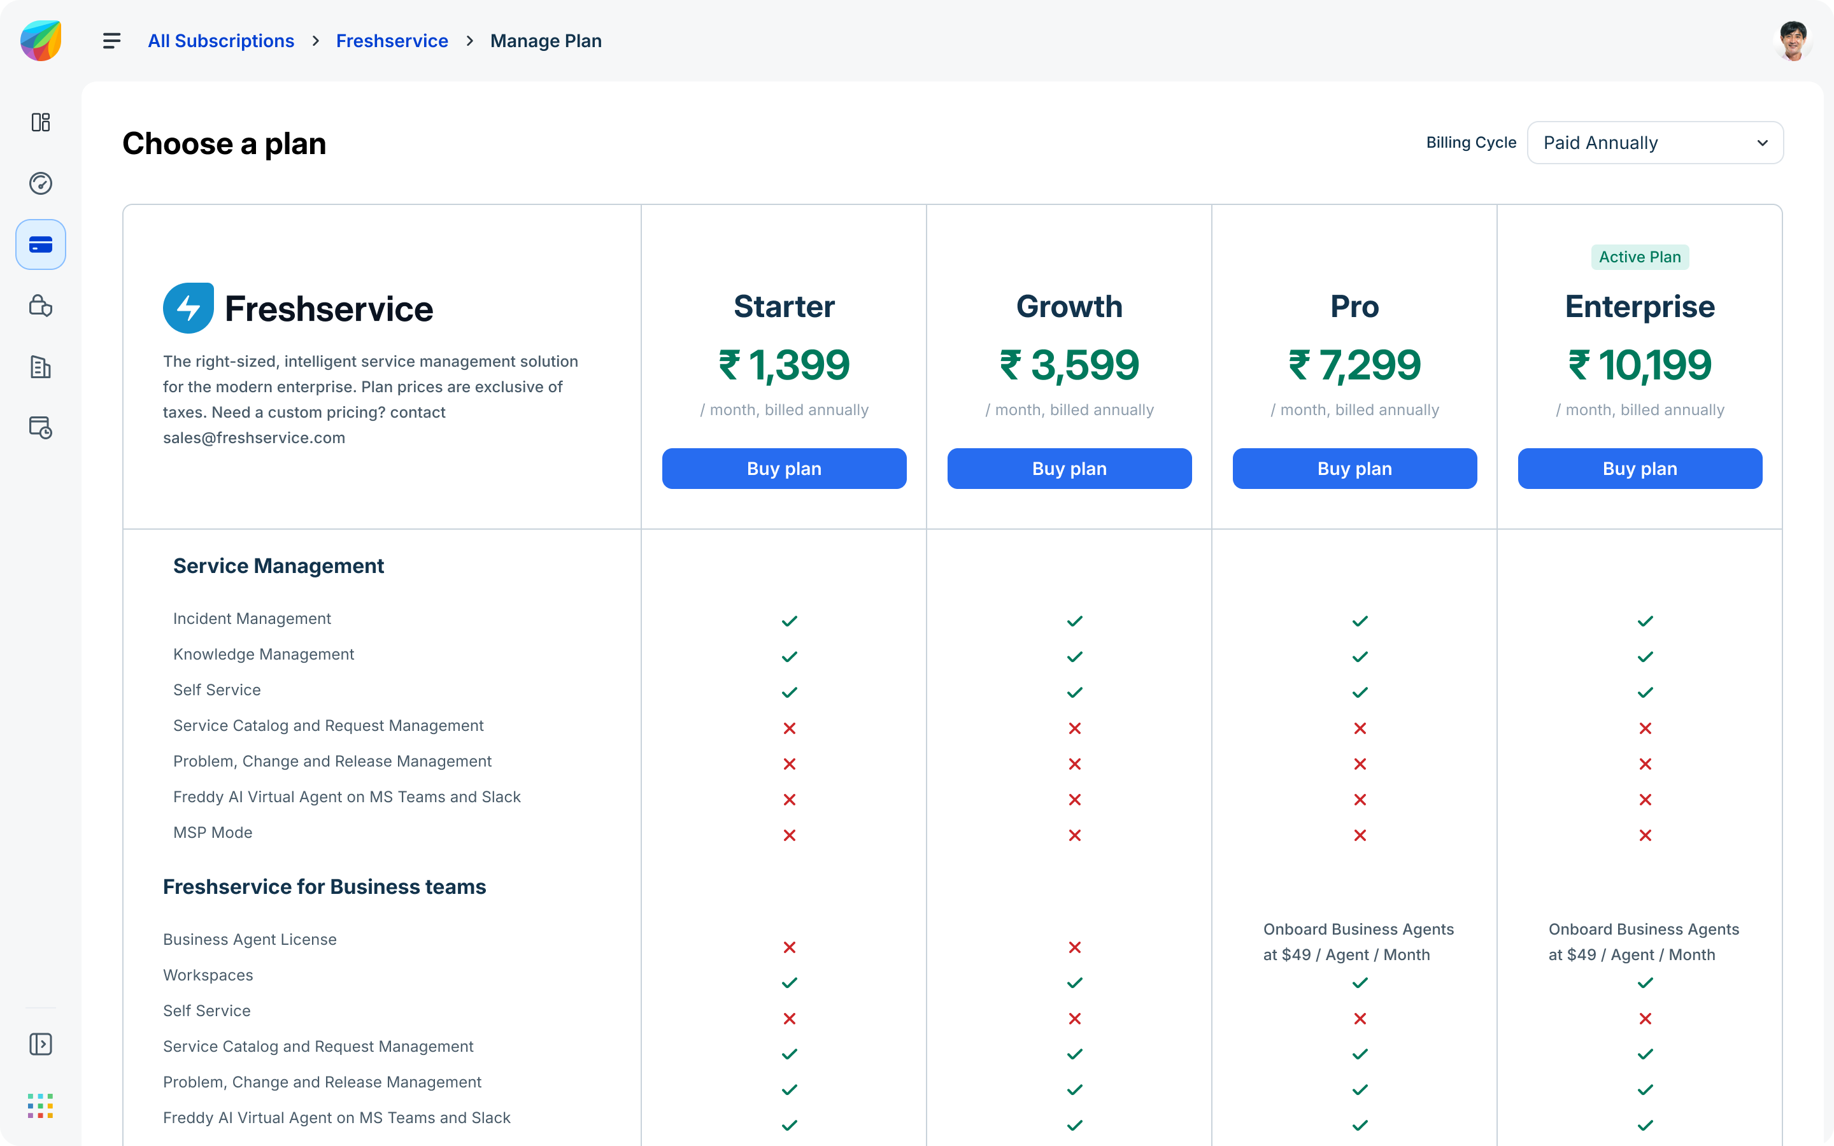
Task: Click the Freshworks logo in top-left corner
Action: click(x=41, y=41)
